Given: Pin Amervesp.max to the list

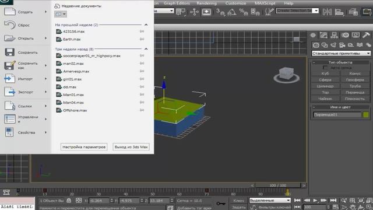Looking at the screenshot, I should (x=142, y=71).
